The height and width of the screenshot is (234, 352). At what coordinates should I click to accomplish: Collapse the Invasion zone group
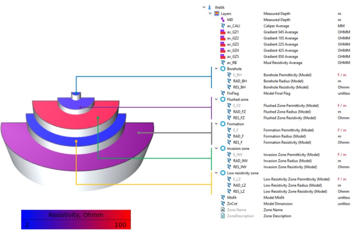point(217,149)
